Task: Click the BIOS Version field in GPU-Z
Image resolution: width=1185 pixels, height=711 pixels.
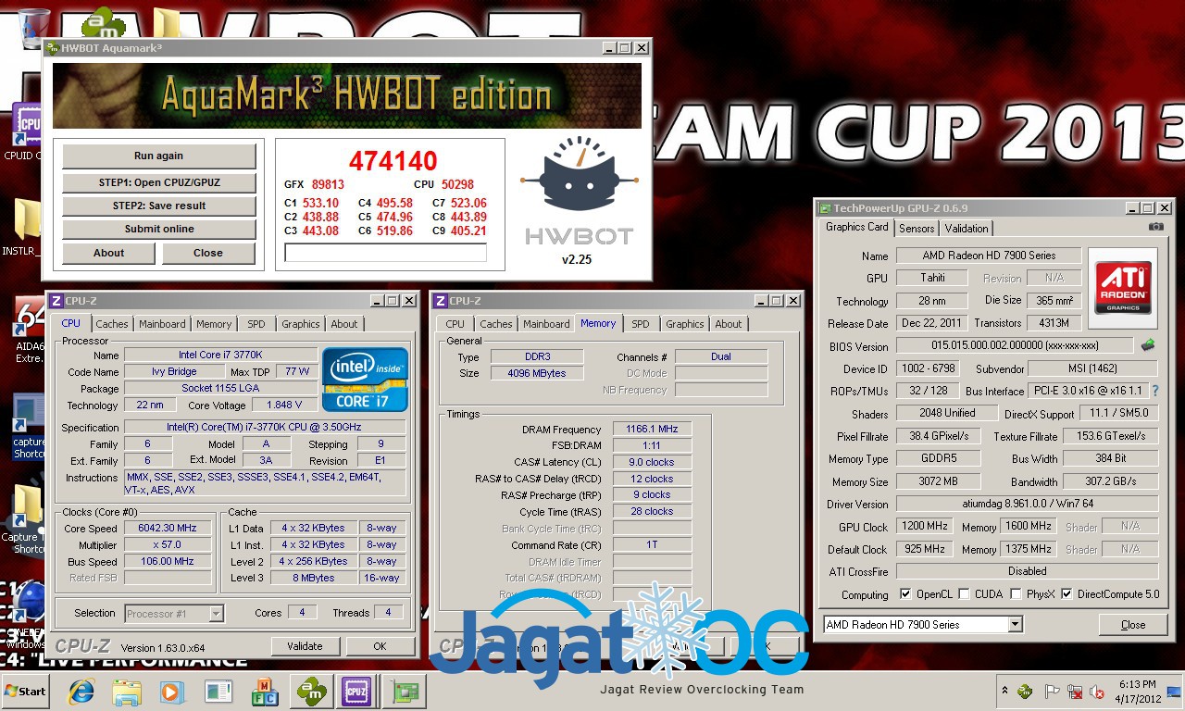Action: tap(1015, 346)
